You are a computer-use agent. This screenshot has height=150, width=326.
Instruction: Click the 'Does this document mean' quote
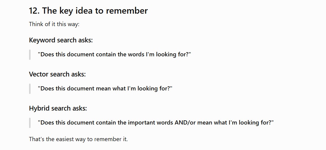[105, 89]
